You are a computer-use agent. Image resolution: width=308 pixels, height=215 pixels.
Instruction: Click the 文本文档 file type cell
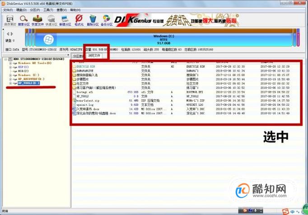click(x=147, y=105)
